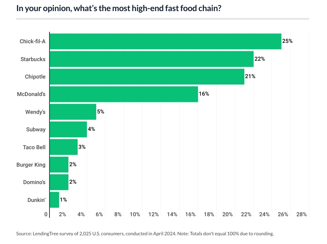
Task: Click the Wendy's bar
Action: pos(73,112)
